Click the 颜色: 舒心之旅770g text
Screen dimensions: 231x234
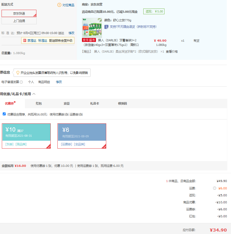(118, 20)
